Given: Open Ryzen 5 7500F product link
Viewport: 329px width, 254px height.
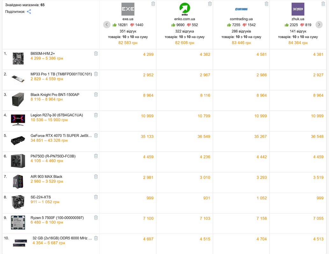Looking at the screenshot, I should pos(57,218).
